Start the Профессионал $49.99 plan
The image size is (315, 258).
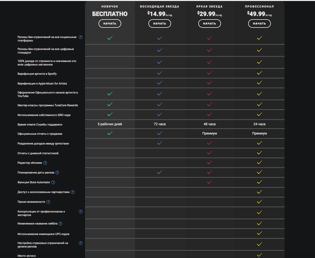click(259, 23)
